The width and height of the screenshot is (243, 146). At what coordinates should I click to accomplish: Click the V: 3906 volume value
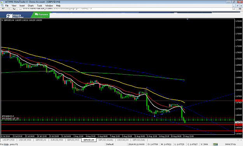pos(205,144)
